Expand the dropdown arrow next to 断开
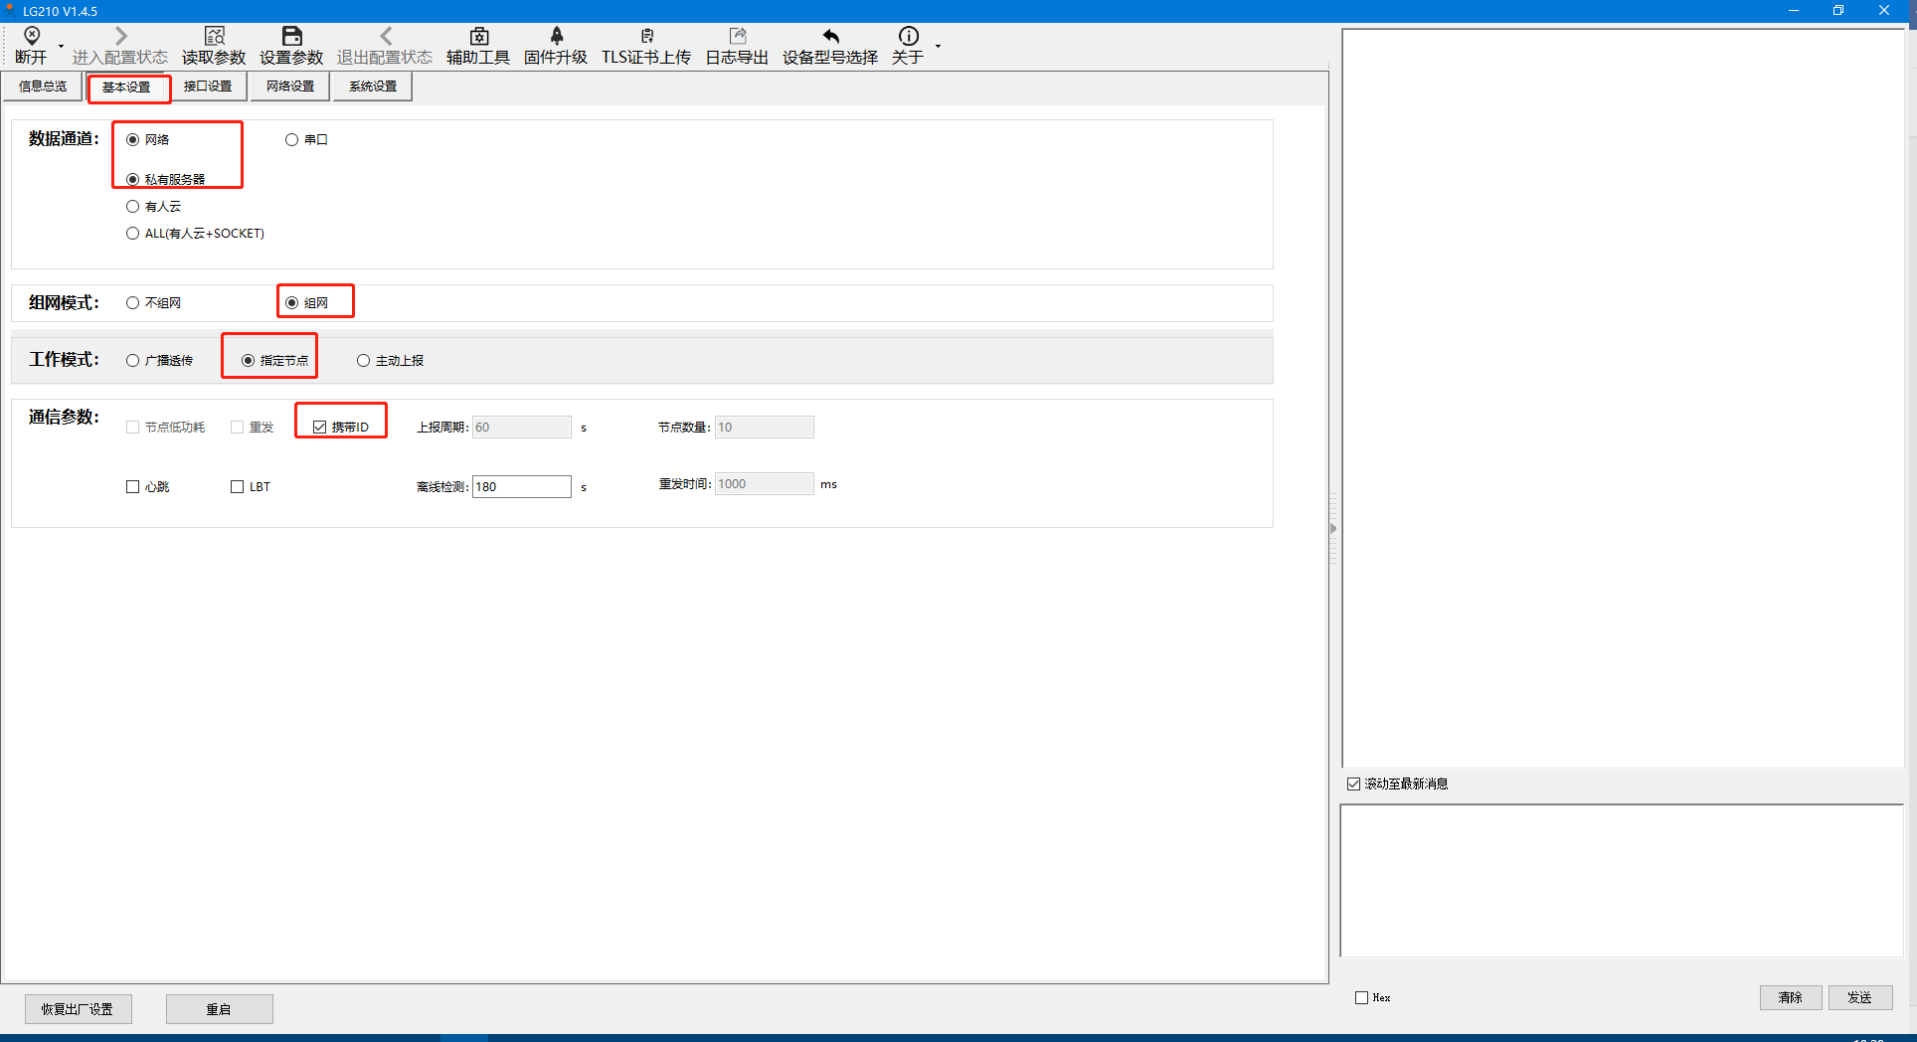This screenshot has height=1042, width=1917. pyautogui.click(x=61, y=47)
